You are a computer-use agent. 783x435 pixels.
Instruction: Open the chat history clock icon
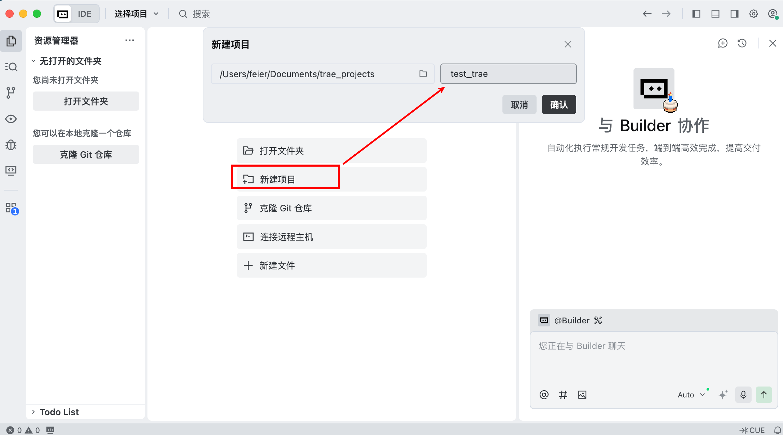(742, 43)
